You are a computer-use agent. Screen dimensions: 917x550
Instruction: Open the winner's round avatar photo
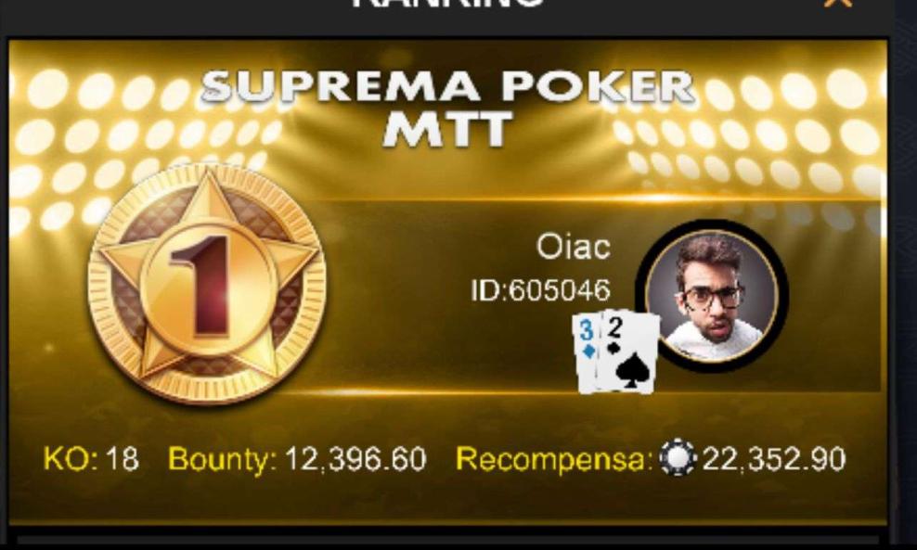tap(712, 295)
